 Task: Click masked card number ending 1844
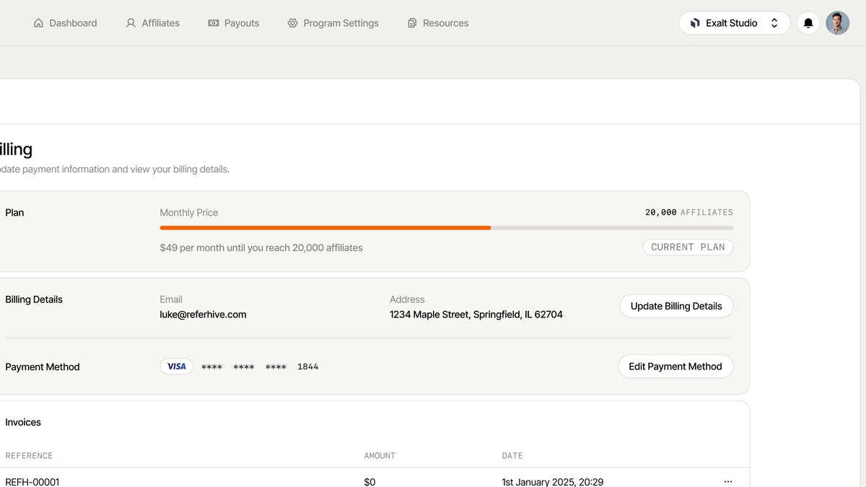coord(260,367)
